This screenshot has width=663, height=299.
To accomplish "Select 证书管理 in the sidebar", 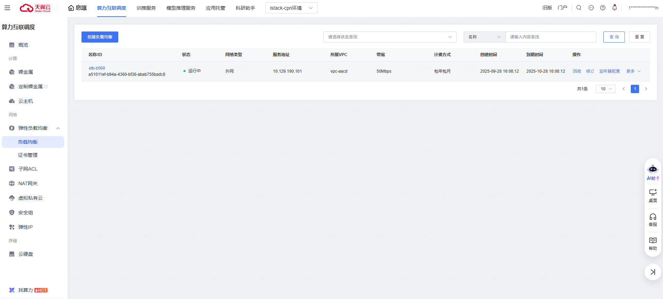I will point(28,155).
